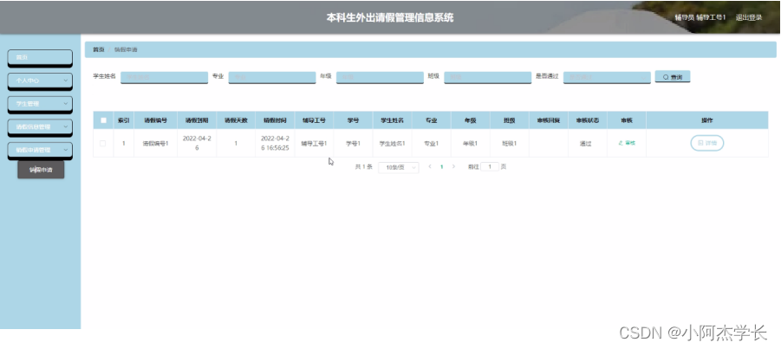Viewport: 781px width, 349px height.
Task: Click the 首页 breadcrumb link
Action: pos(99,49)
